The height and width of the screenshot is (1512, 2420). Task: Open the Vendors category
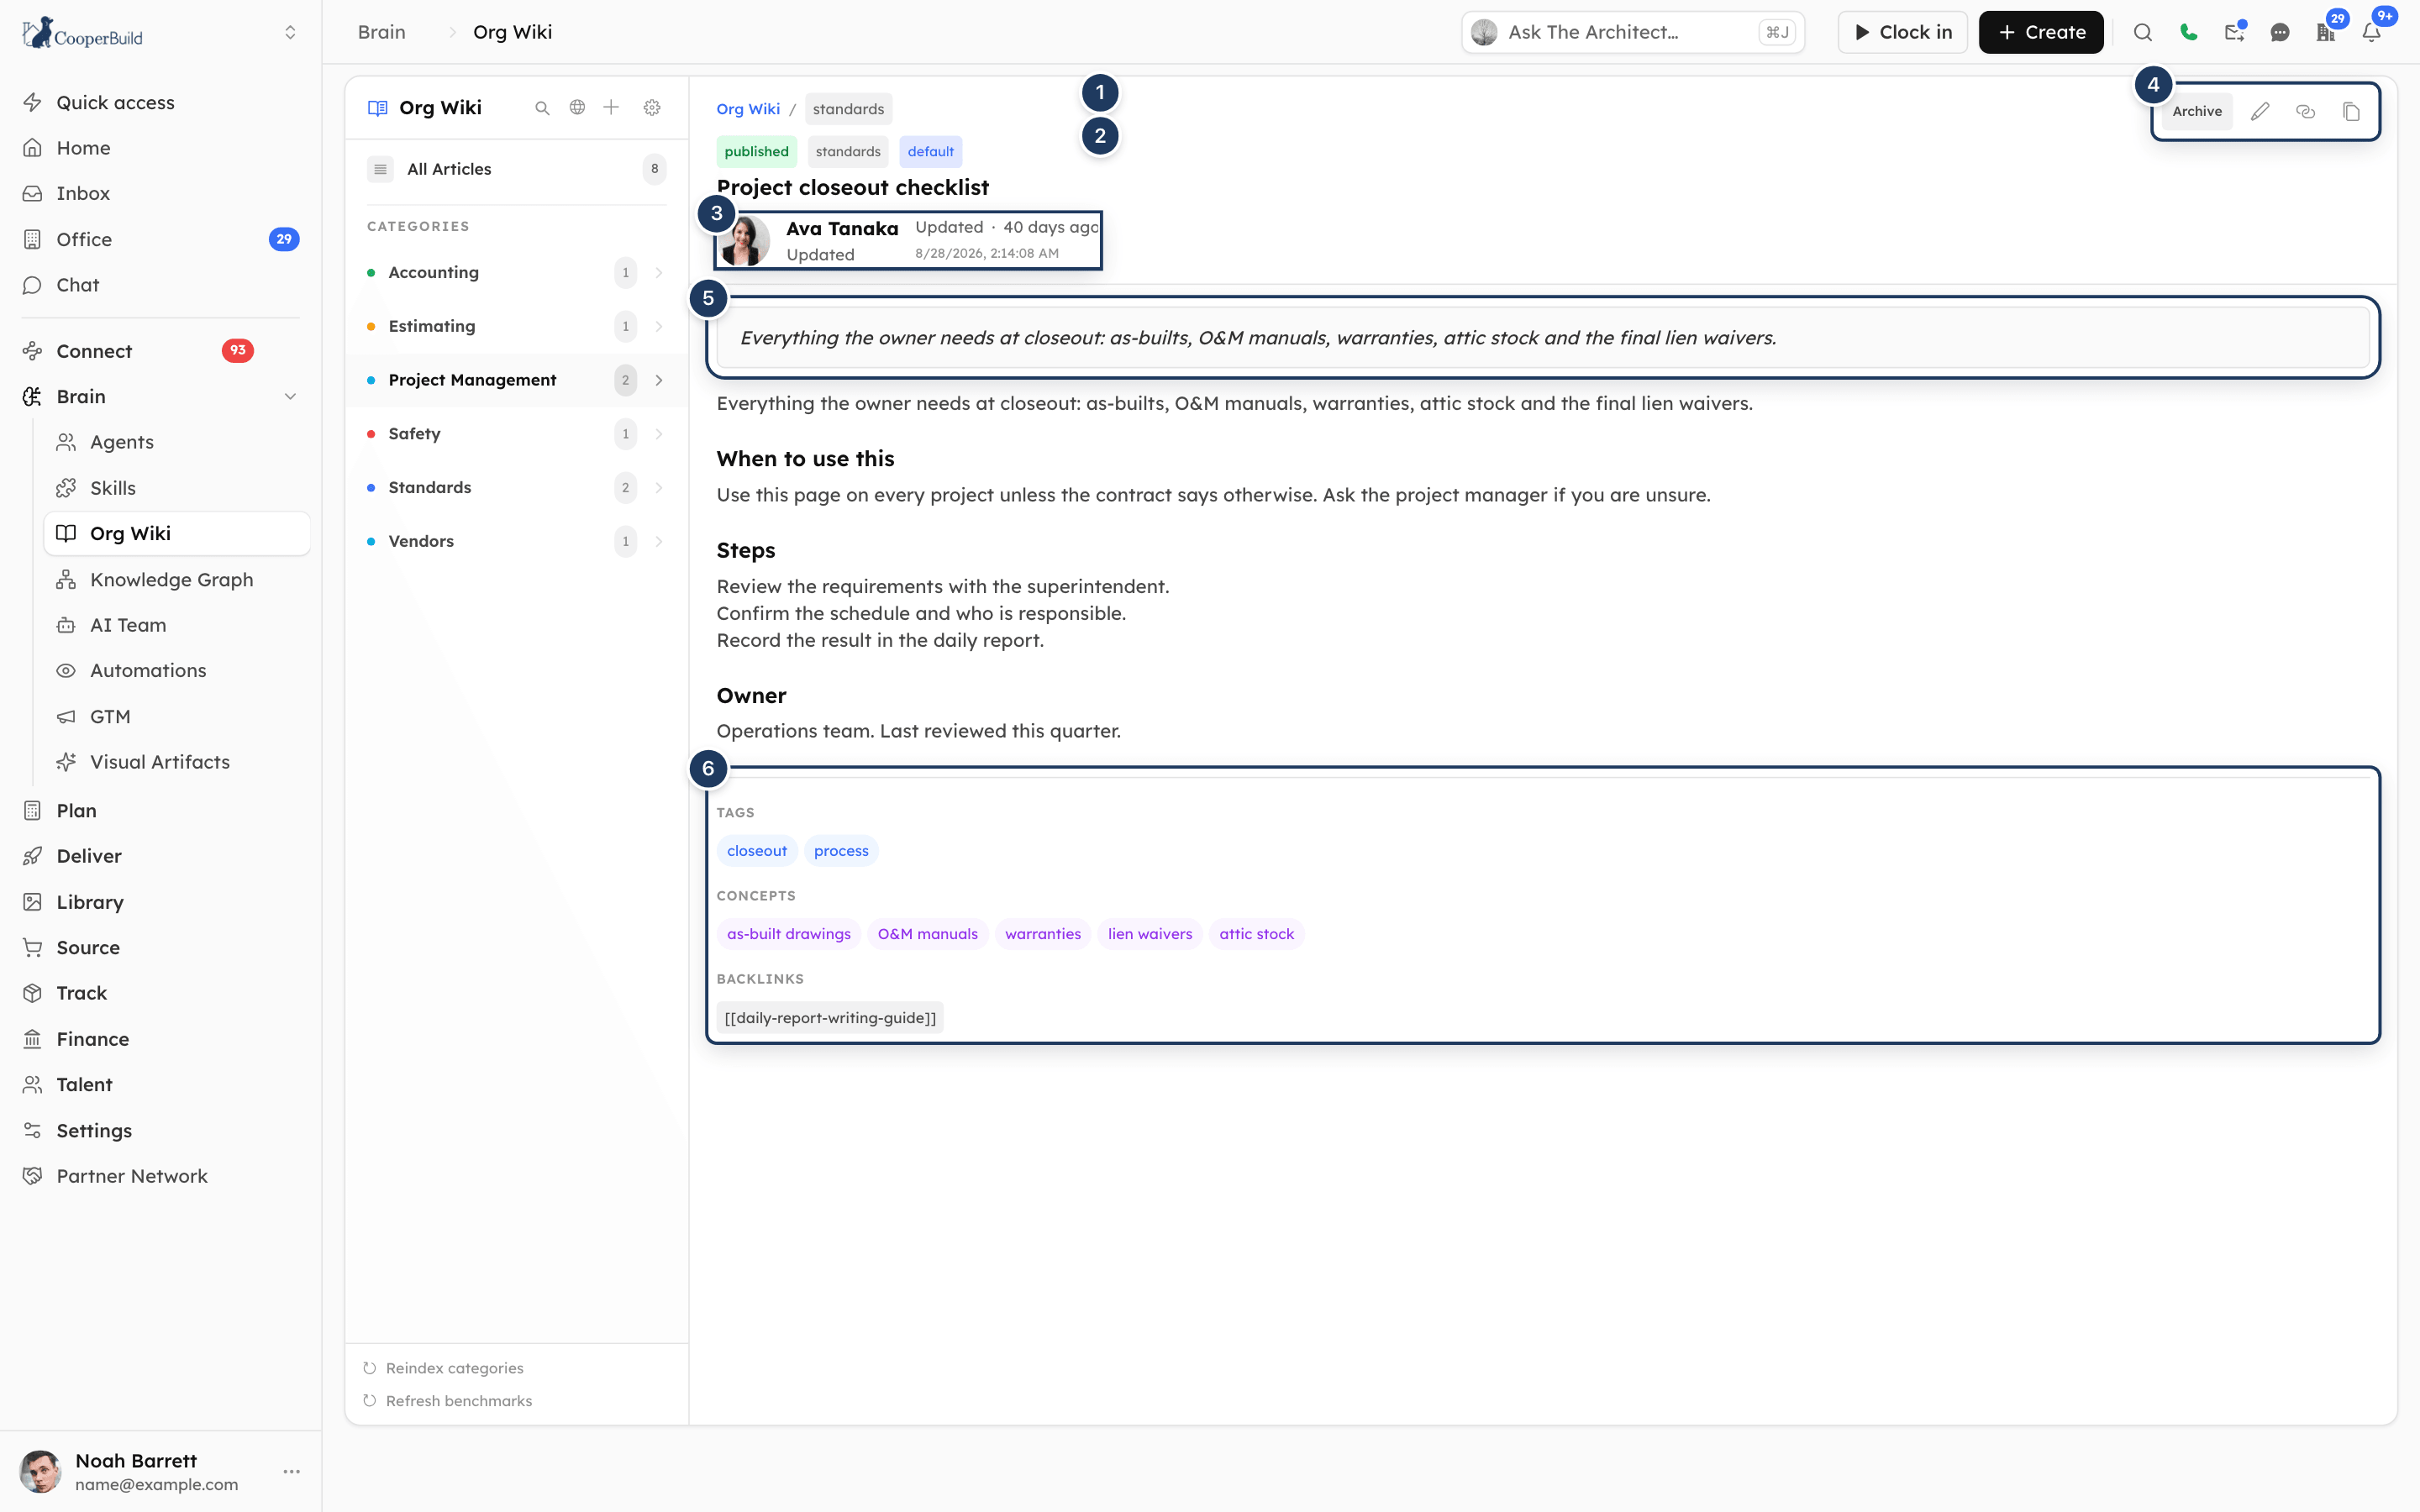click(x=516, y=541)
